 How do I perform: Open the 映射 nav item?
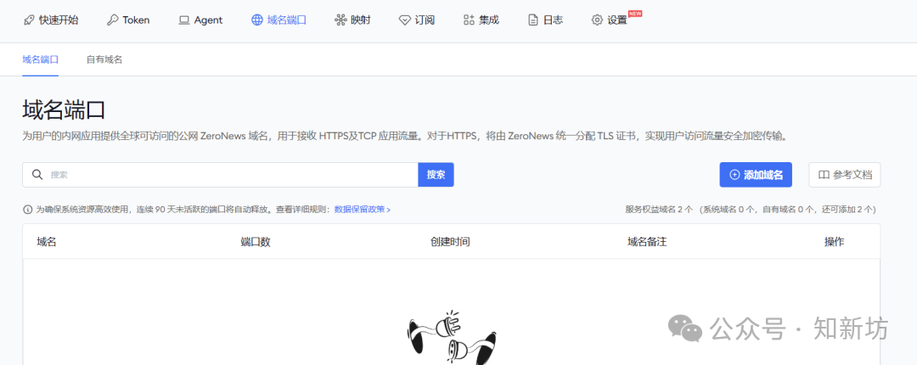point(352,20)
